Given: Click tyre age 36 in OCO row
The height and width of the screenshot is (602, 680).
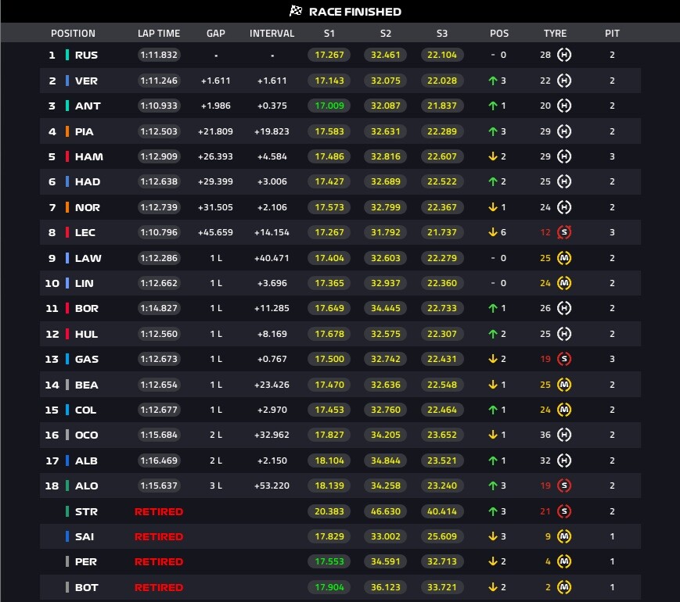Looking at the screenshot, I should click(x=545, y=435).
